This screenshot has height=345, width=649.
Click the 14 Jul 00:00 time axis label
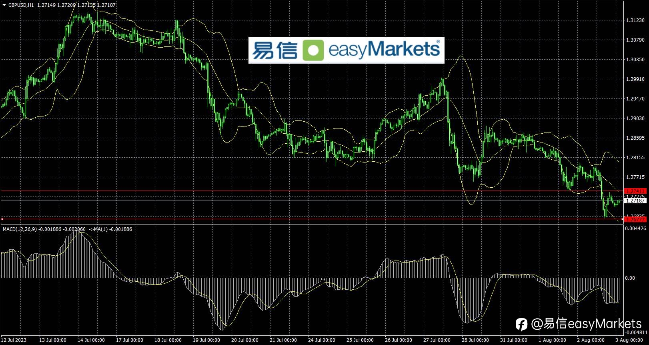(91, 340)
